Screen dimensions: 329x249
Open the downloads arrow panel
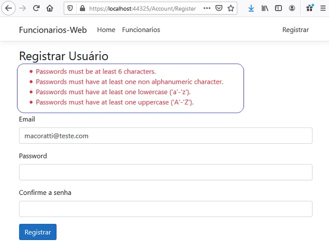click(251, 8)
